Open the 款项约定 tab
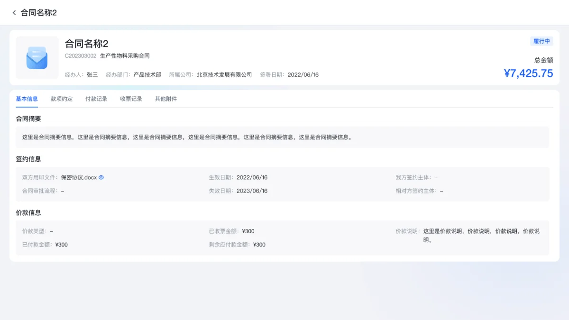569x320 pixels. tap(62, 99)
